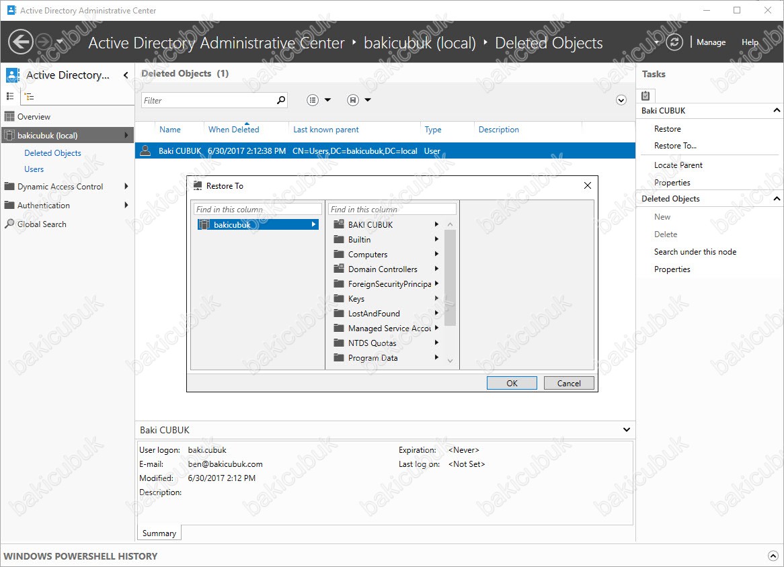The width and height of the screenshot is (784, 567).
Task: Expand the bakicubuk arrow in dialog
Action: 314,224
